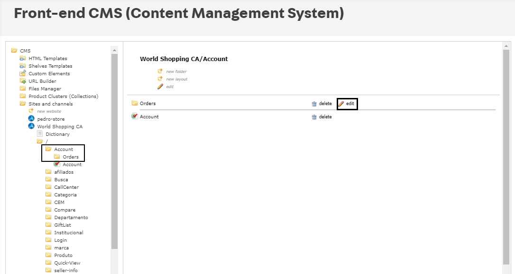Delete the Orders folder
515x274 pixels.
point(322,103)
